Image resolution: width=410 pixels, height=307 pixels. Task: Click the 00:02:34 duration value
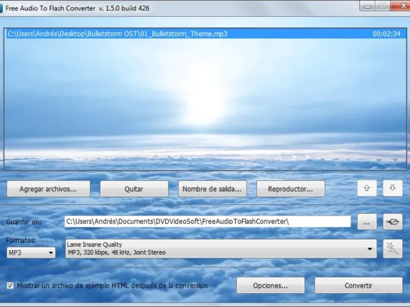tap(386, 34)
